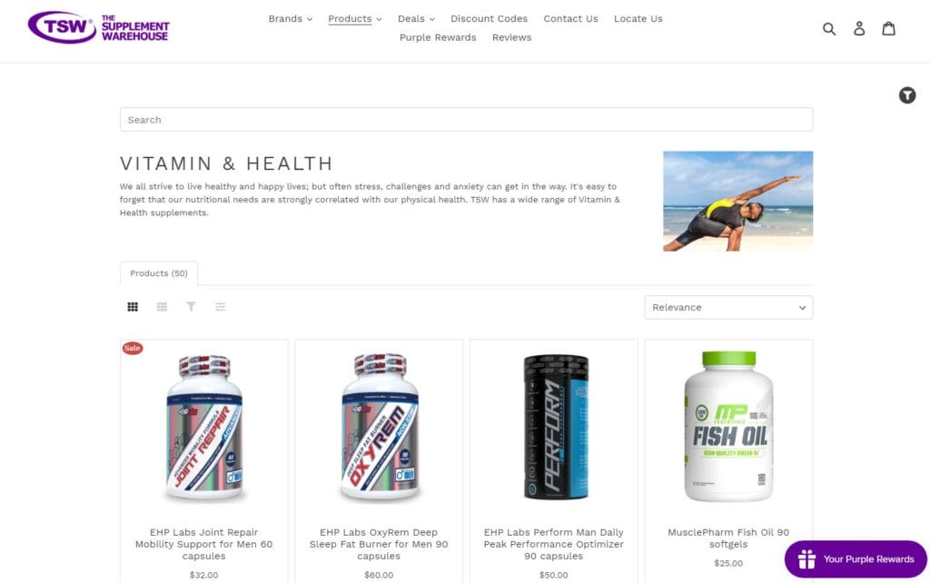Screen dimensions: 930x583
Task: Click inside the product Search field
Action: pyautogui.click(x=466, y=119)
